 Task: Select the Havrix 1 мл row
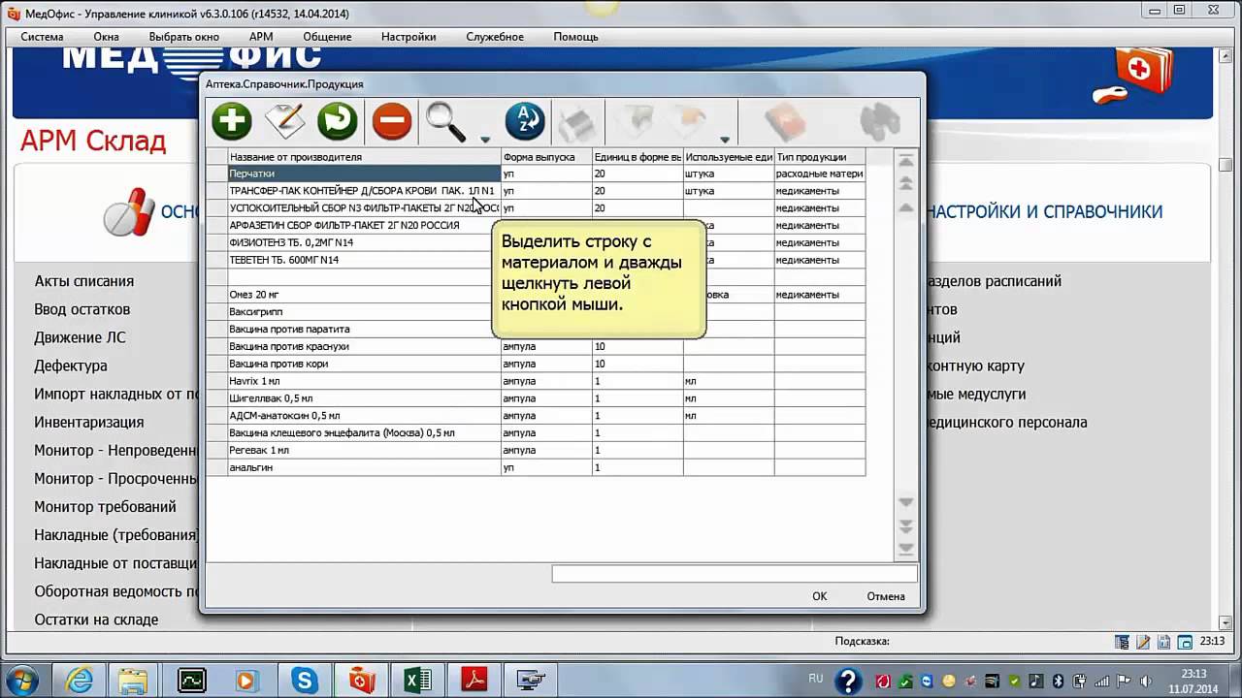click(x=536, y=381)
